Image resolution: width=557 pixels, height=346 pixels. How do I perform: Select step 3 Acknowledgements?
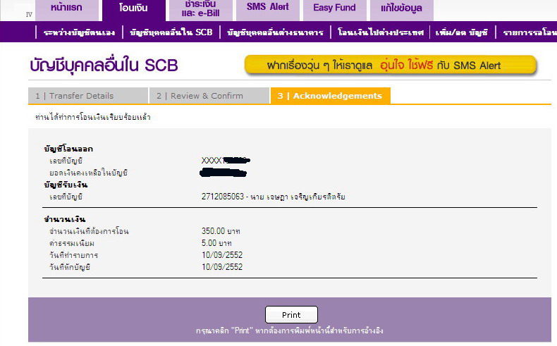[x=331, y=96]
